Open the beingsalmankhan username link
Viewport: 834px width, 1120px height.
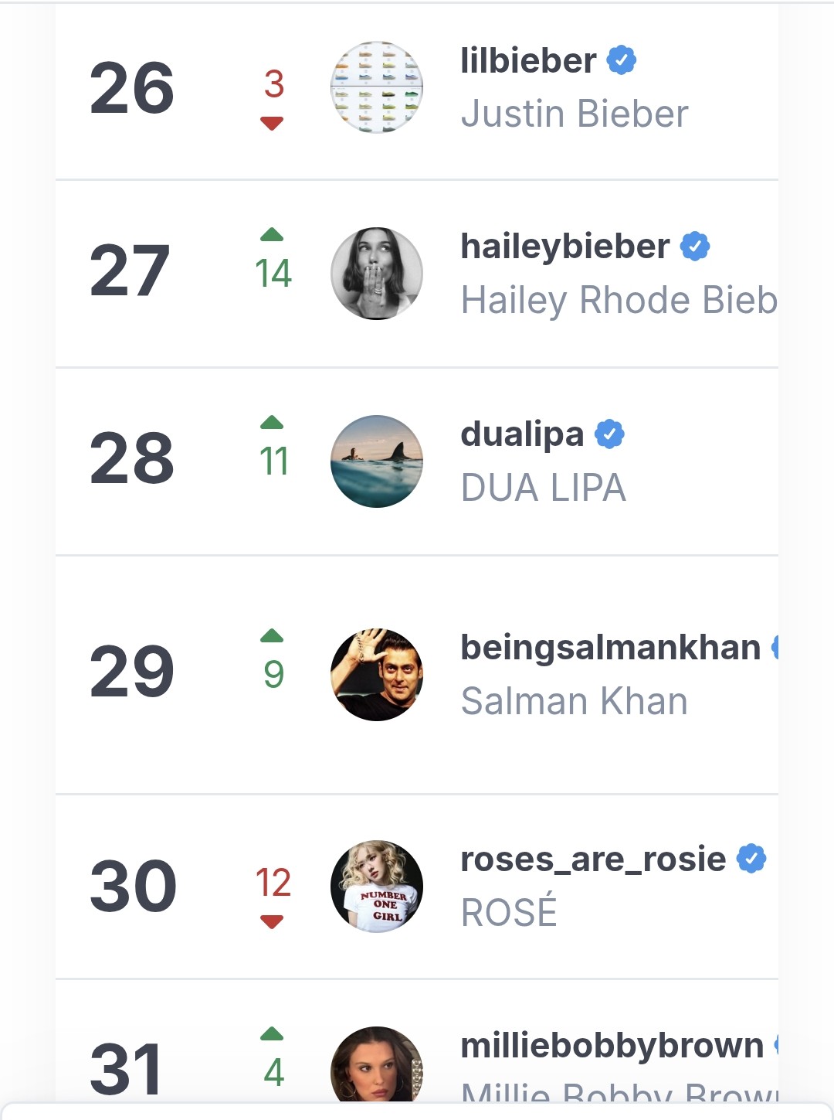pos(610,648)
